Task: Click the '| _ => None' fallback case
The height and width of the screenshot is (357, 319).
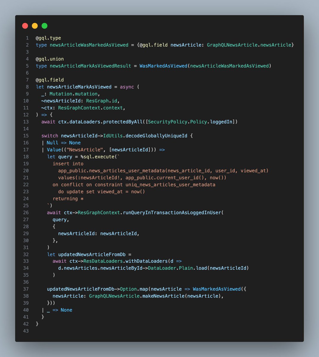Action: [57, 311]
